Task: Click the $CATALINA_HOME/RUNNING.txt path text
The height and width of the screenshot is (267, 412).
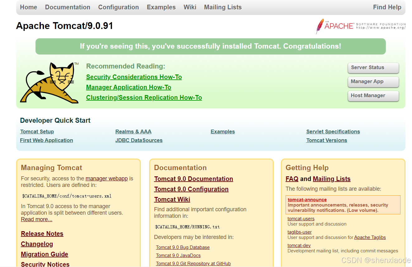Action: tap(187, 227)
